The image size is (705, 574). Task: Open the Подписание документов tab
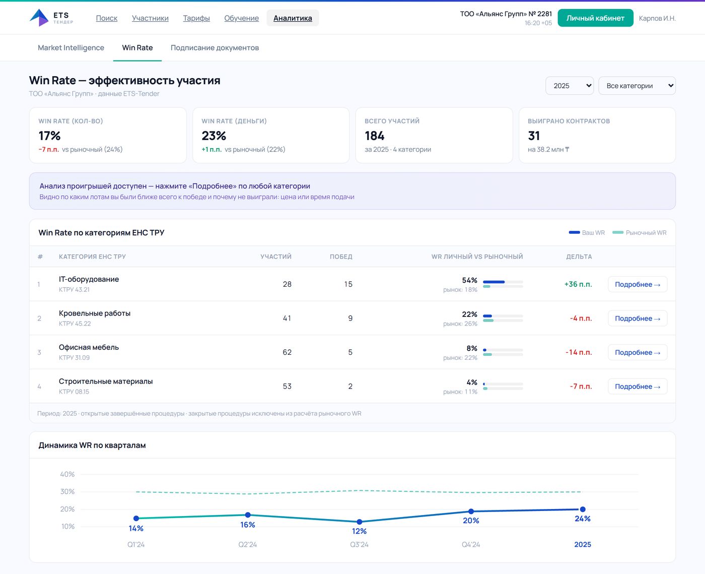click(215, 48)
